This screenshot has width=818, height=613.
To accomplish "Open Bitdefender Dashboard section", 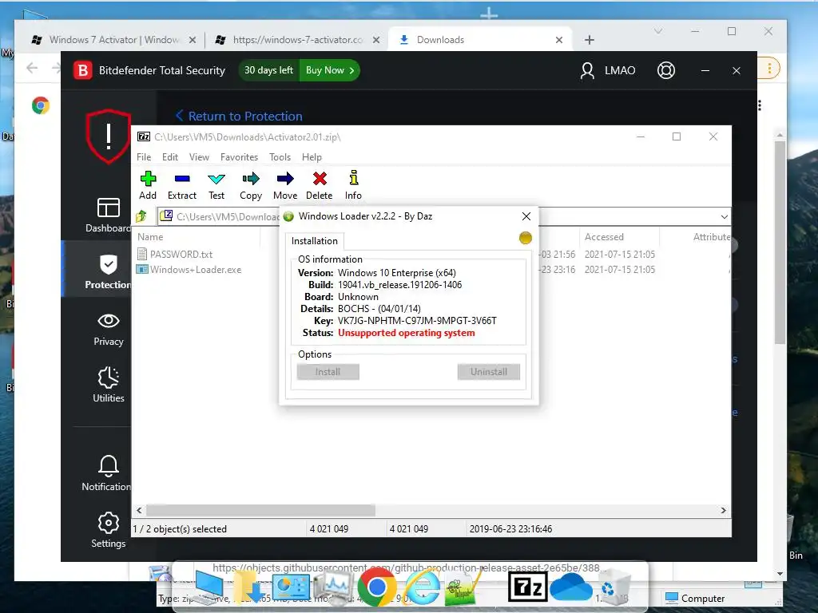I will 108,215.
